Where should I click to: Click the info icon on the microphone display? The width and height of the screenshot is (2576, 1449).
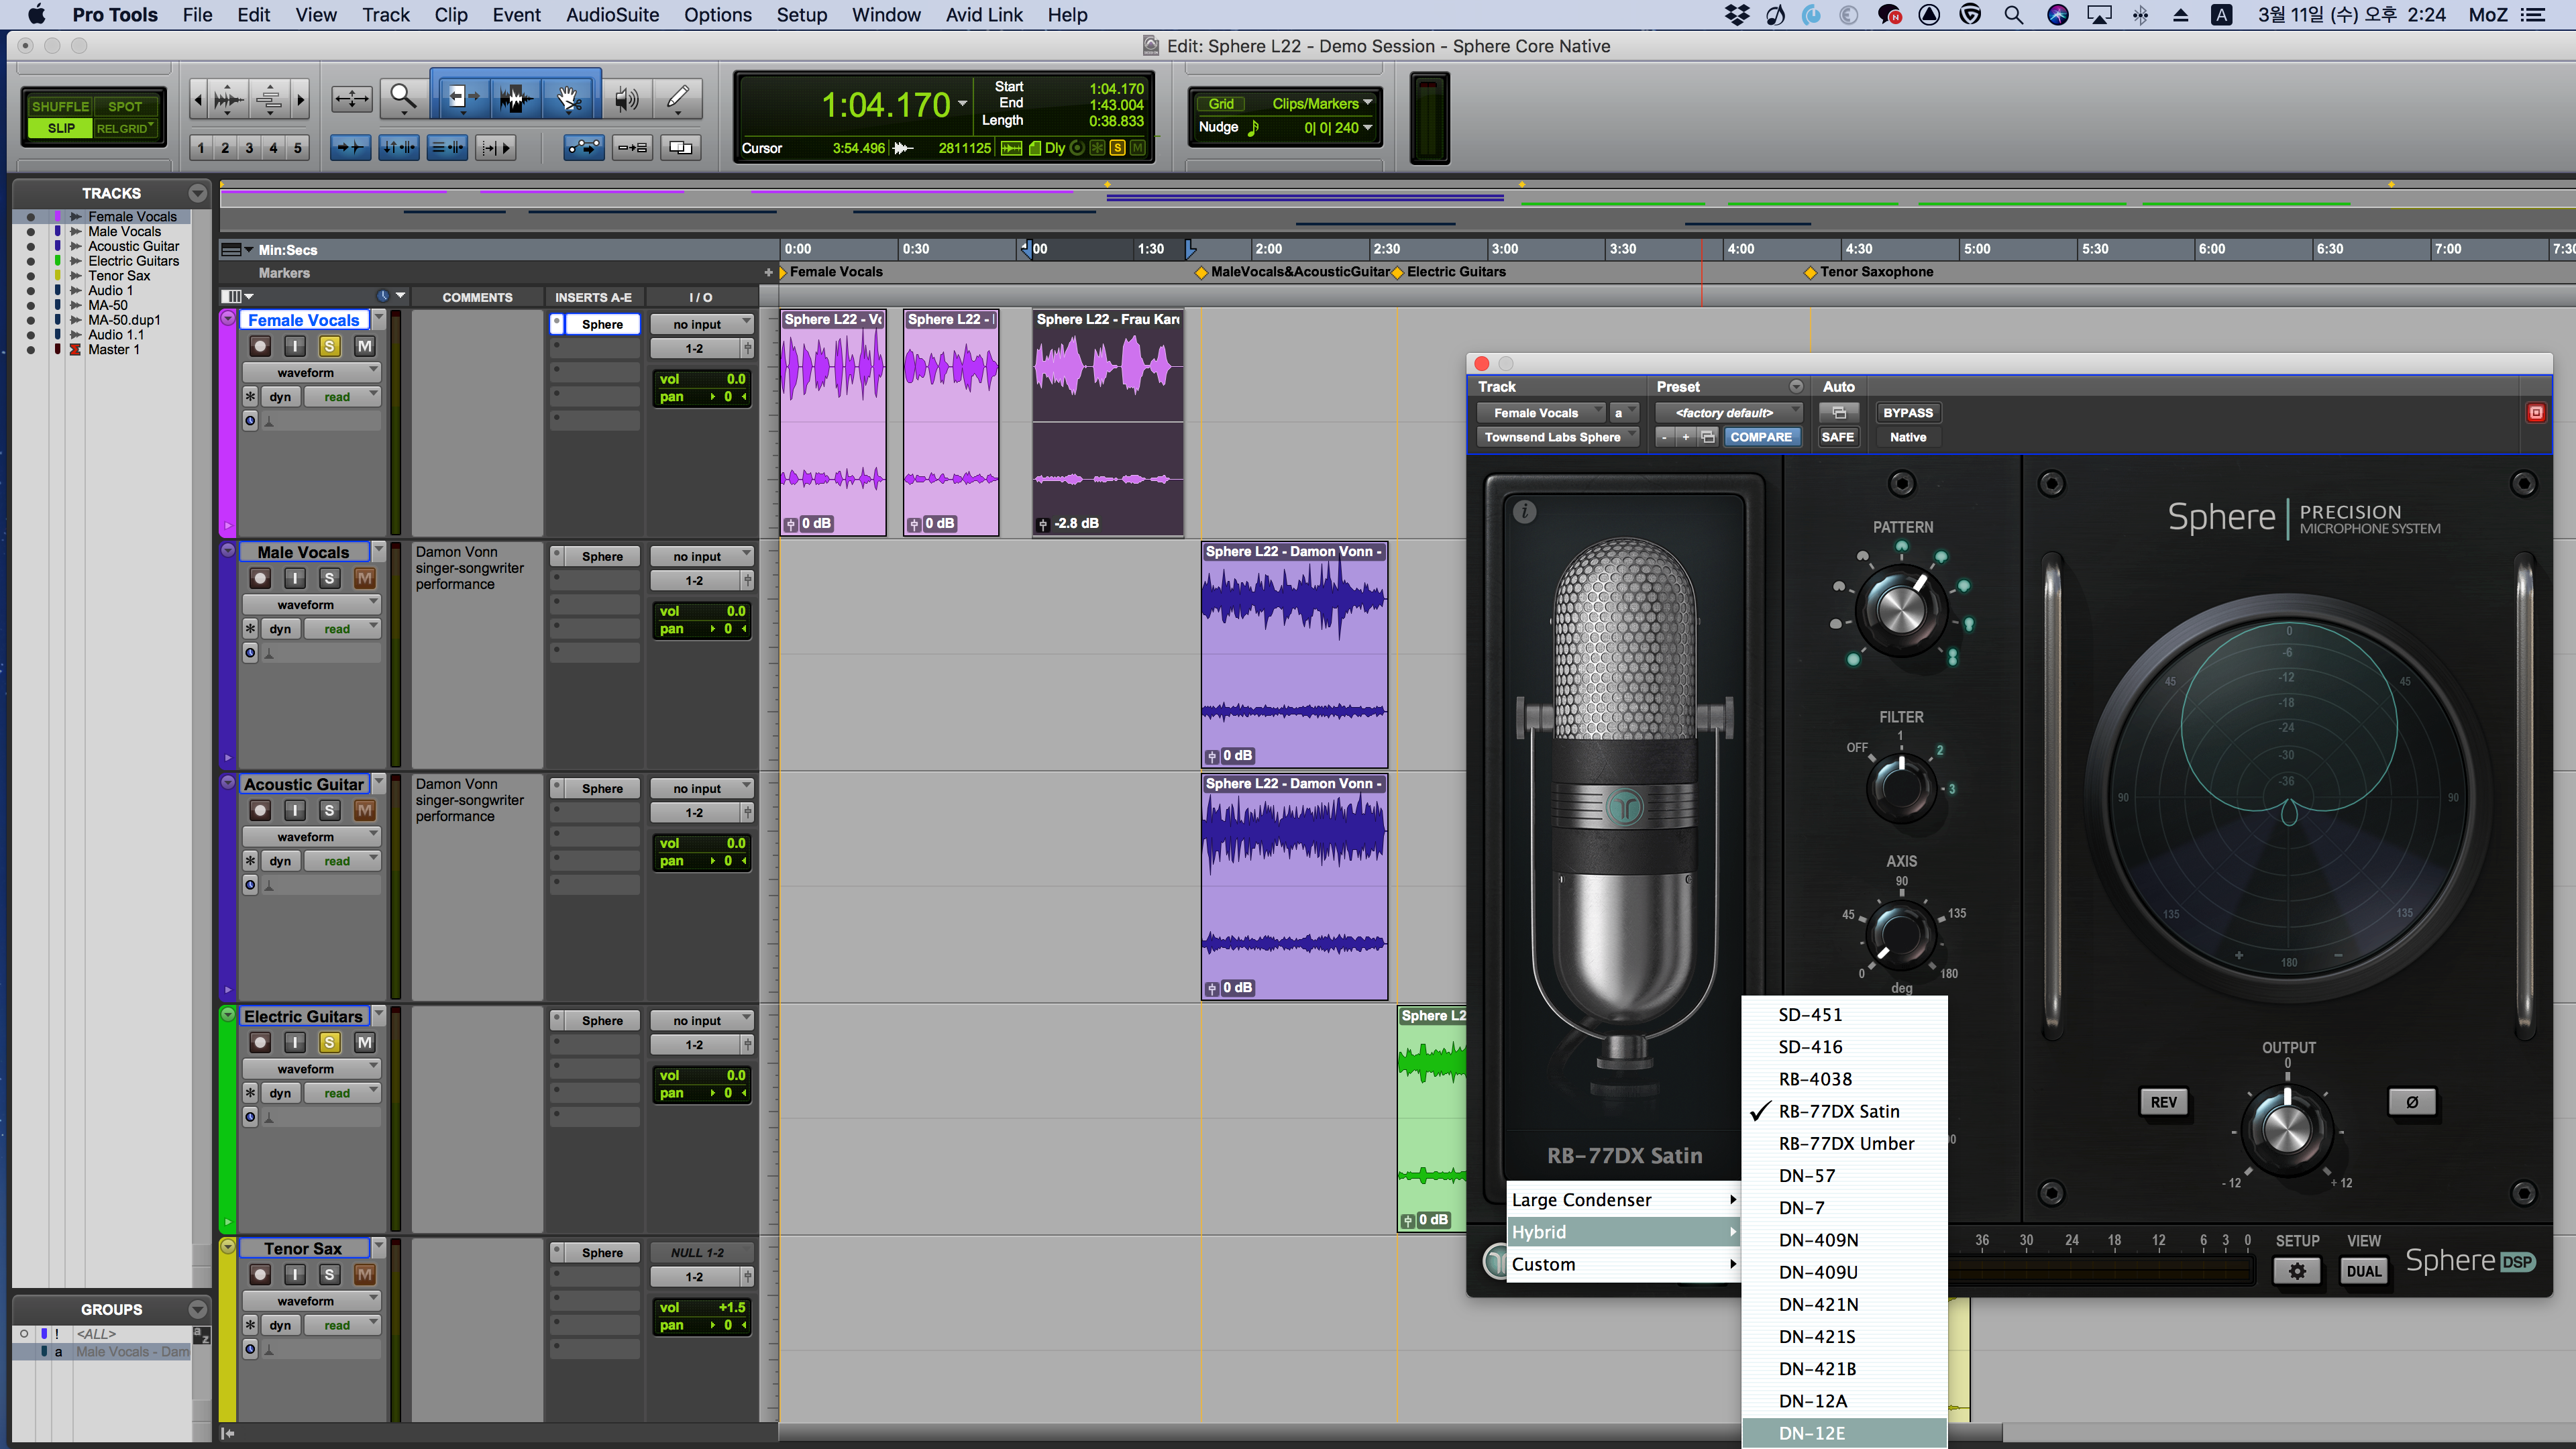[x=1524, y=512]
